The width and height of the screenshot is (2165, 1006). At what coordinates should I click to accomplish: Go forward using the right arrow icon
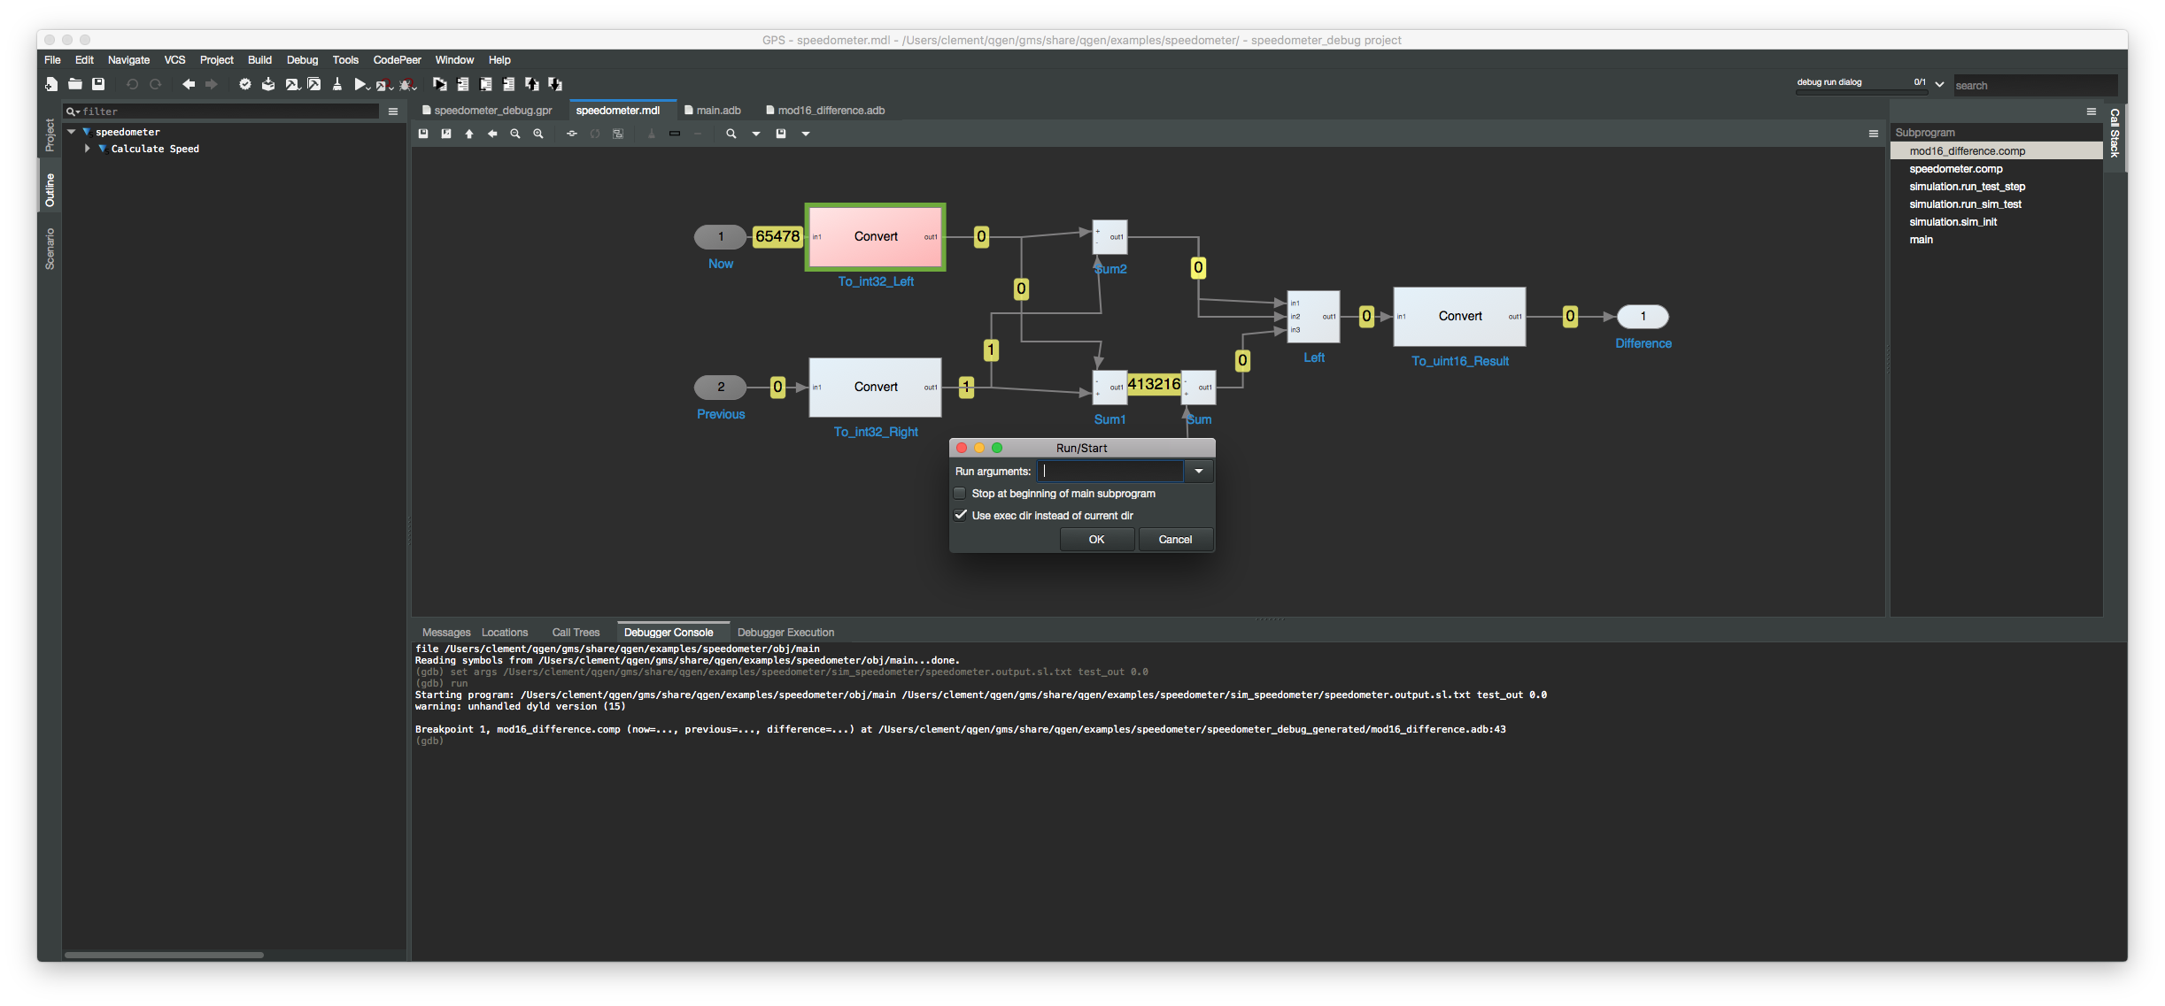coord(212,84)
